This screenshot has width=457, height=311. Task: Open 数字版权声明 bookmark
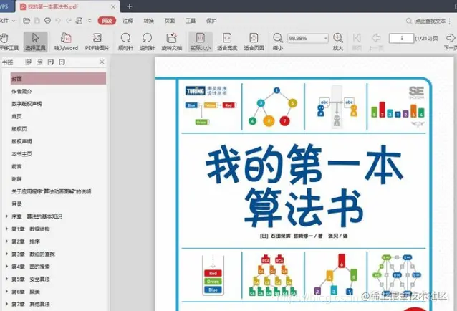pyautogui.click(x=27, y=104)
